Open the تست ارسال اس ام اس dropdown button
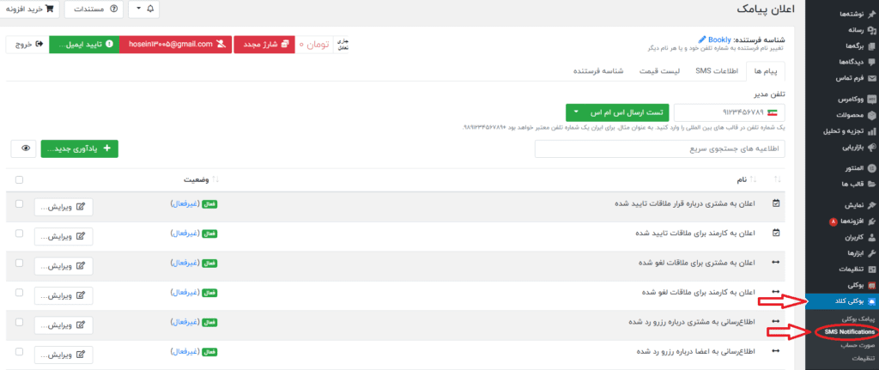This screenshot has height=370, width=879. (618, 112)
